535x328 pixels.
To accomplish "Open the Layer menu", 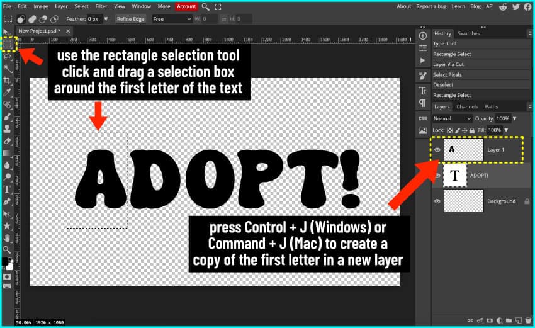I will pos(61,6).
